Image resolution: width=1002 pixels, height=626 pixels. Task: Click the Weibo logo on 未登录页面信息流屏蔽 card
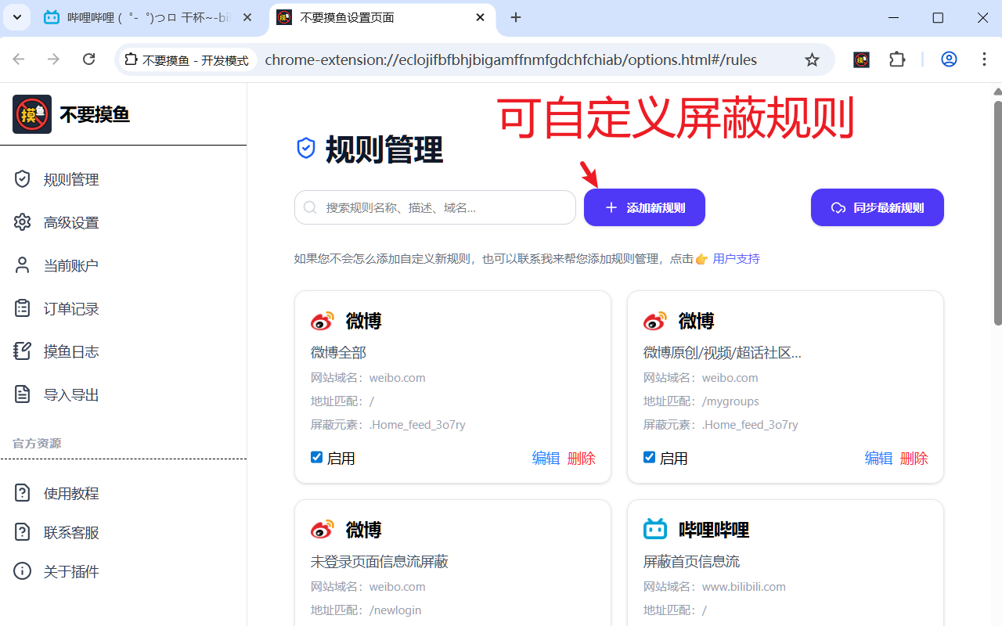pos(323,530)
